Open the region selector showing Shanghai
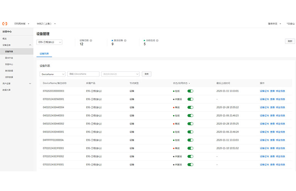 [x=46, y=24]
